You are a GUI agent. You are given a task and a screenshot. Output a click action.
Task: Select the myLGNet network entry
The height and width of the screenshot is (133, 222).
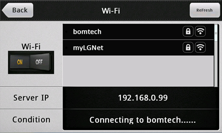click(138, 48)
